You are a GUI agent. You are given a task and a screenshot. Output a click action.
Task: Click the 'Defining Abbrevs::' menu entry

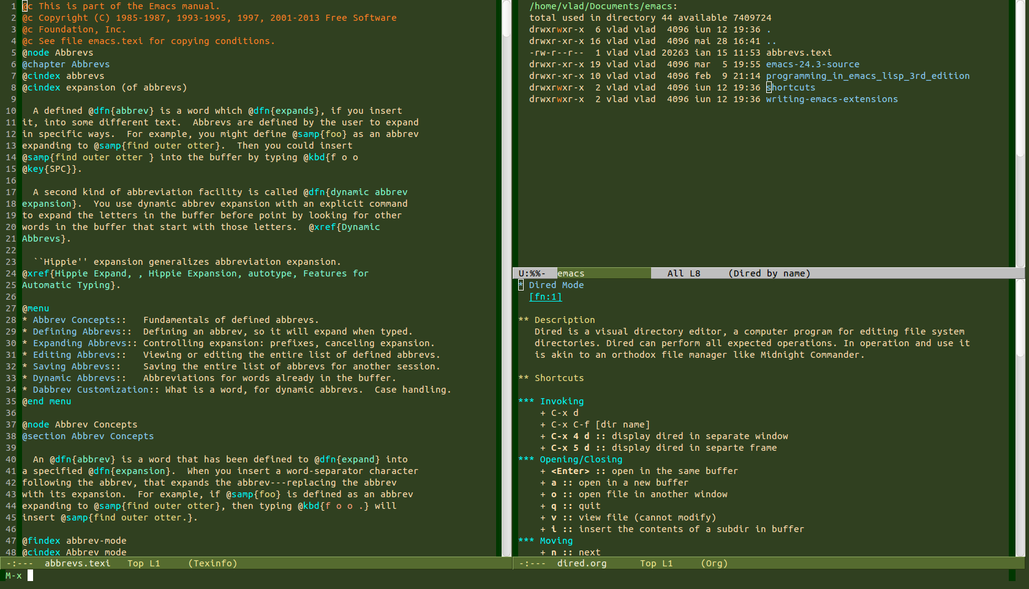[82, 332]
